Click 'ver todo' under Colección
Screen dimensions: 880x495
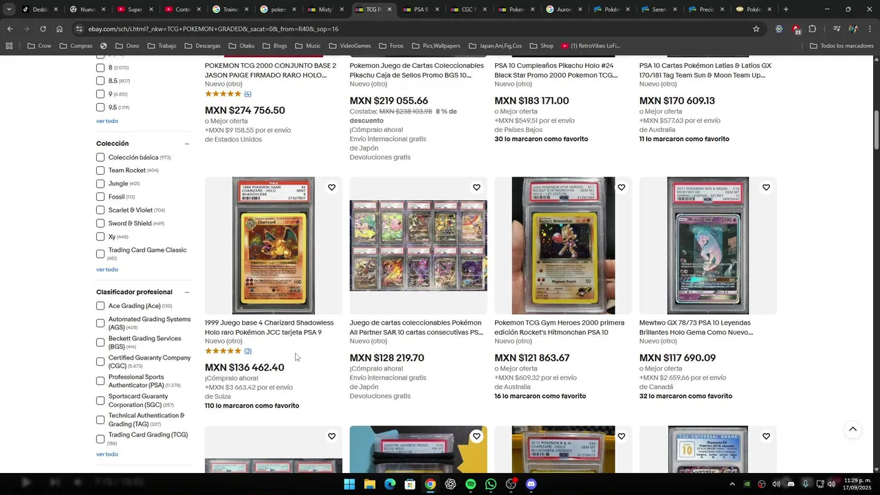(x=107, y=269)
